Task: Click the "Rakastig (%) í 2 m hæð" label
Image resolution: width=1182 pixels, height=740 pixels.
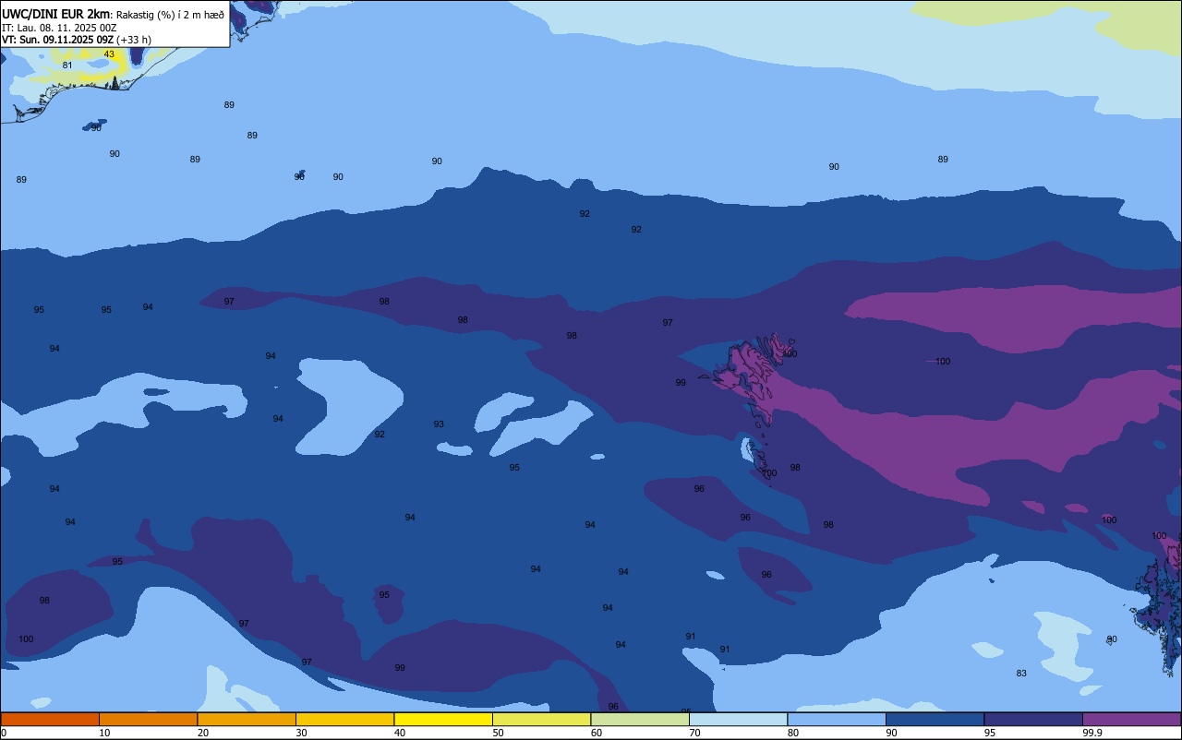Action: click(170, 15)
